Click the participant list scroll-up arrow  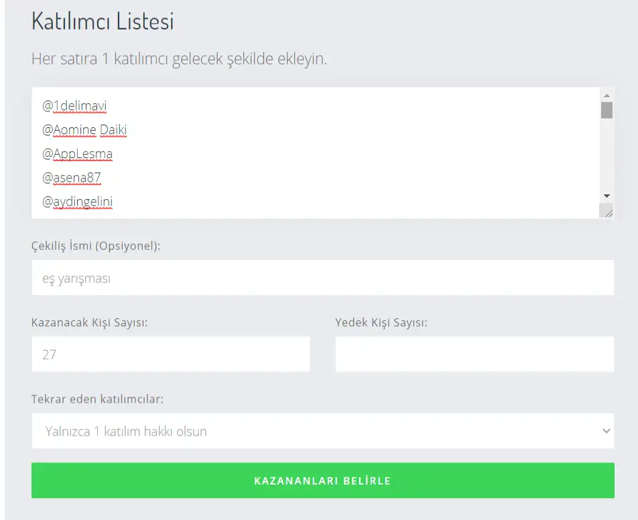[x=607, y=95]
